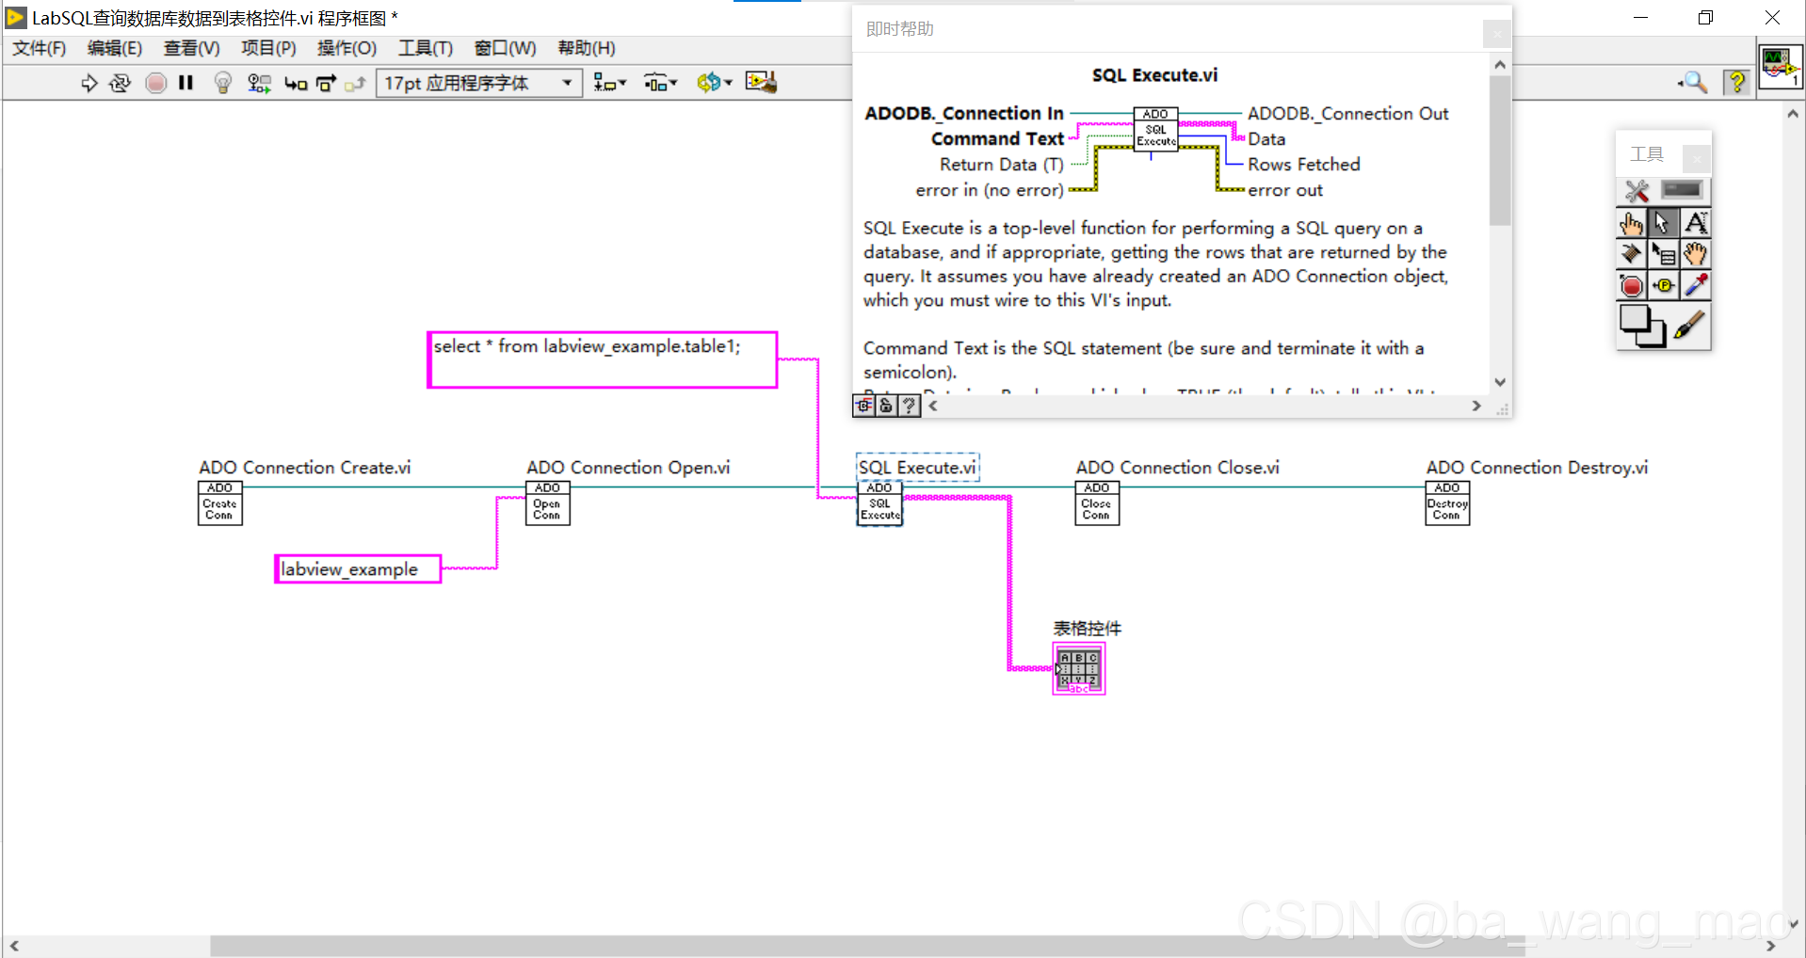
Task: Click the Step Into button
Action: coord(296,83)
